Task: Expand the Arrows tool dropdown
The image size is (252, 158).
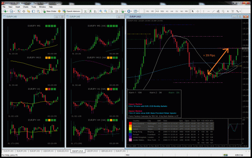Action: 240,11
